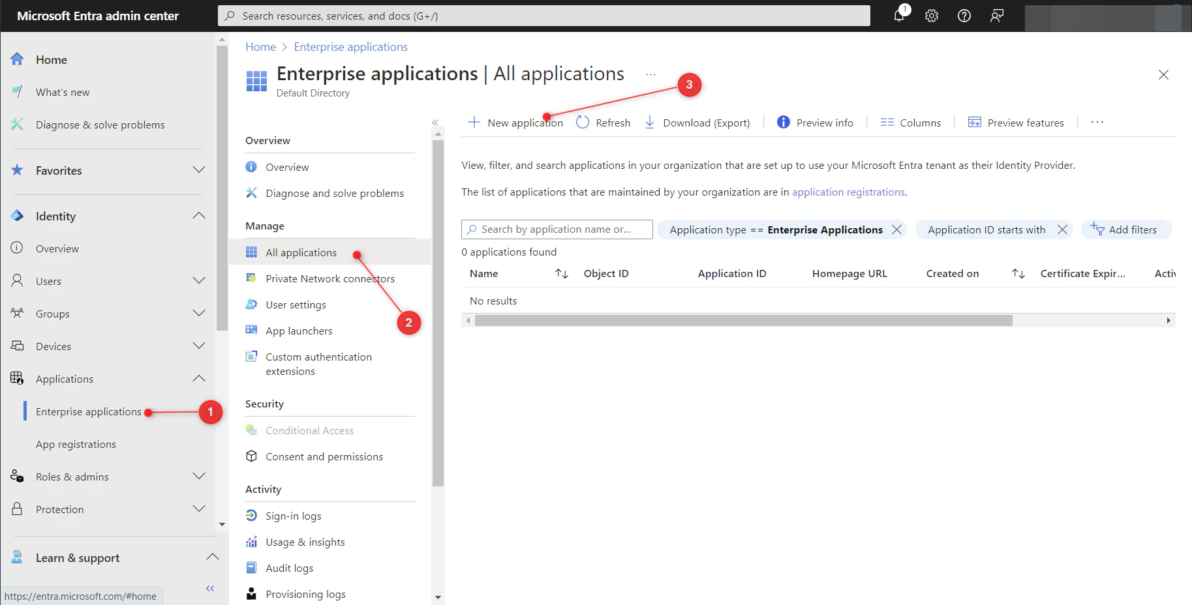Open App registrations in the left nav
Viewport: 1192px width, 605px height.
pyautogui.click(x=76, y=444)
